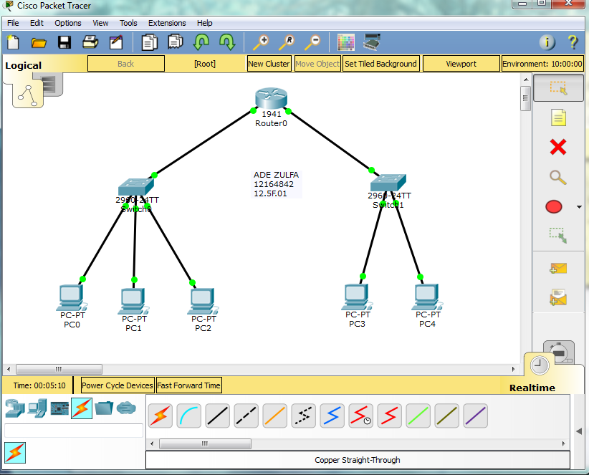Open a file with the folder icon
Screen dimensions: 589x475
coord(39,43)
